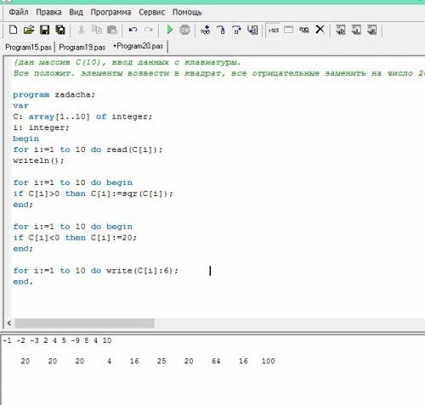
Task: Save the current program with the floppy icon
Action: 44,30
